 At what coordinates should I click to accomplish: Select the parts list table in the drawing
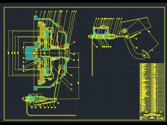(x=152, y=87)
